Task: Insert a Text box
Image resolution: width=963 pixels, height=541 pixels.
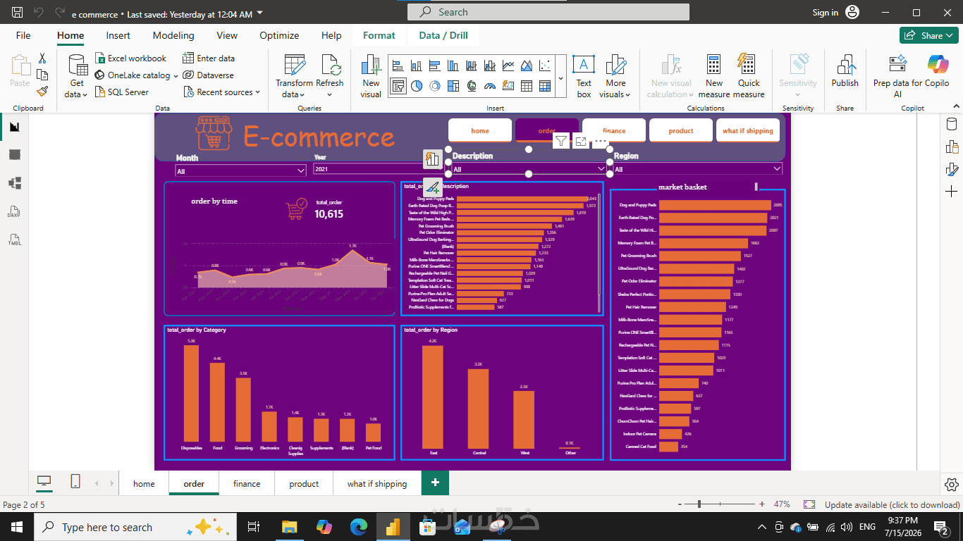Action: click(x=584, y=76)
